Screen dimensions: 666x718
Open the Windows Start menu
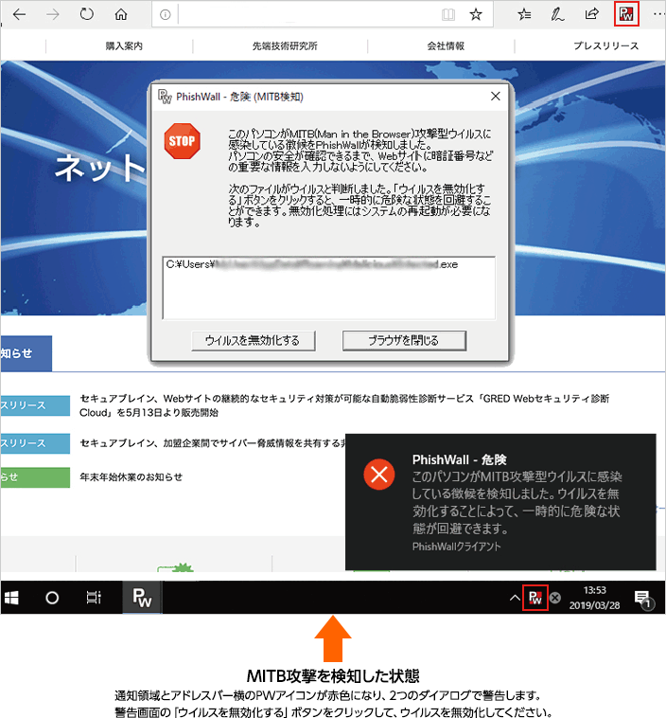(x=11, y=598)
